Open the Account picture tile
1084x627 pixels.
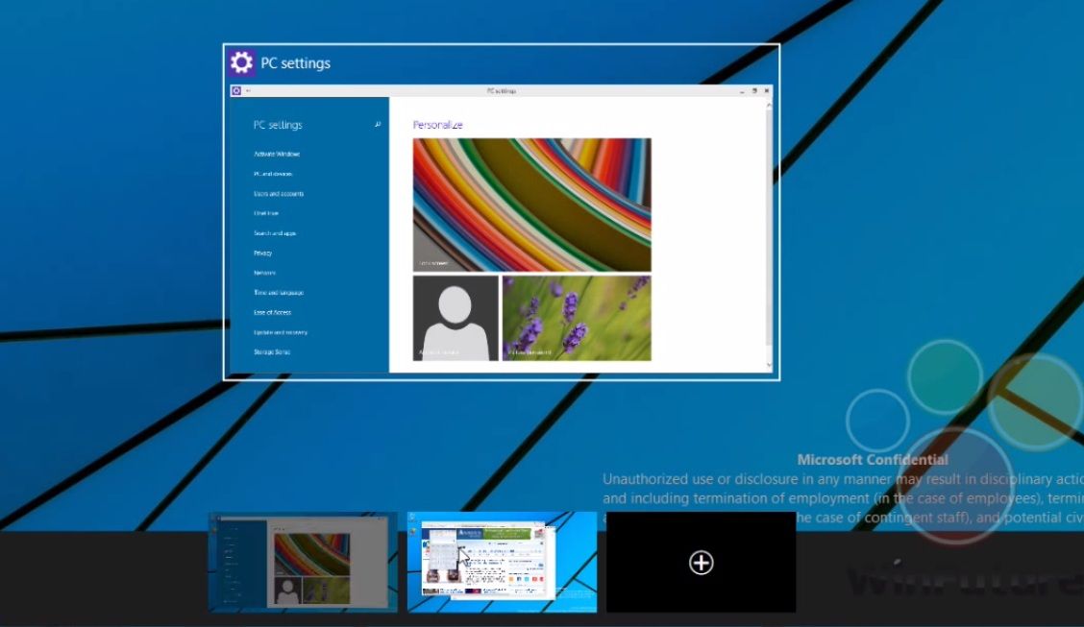(456, 318)
